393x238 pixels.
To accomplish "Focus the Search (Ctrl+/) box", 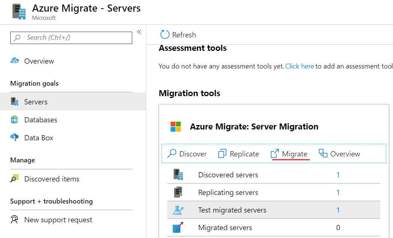I will click(x=71, y=37).
